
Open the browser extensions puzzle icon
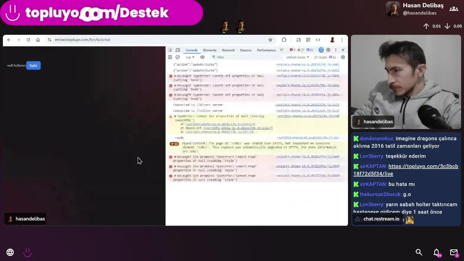pyautogui.click(x=284, y=40)
